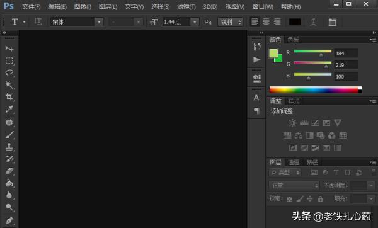Add an Exposure adjustment
Screen dimensions: 378x228
326,123
